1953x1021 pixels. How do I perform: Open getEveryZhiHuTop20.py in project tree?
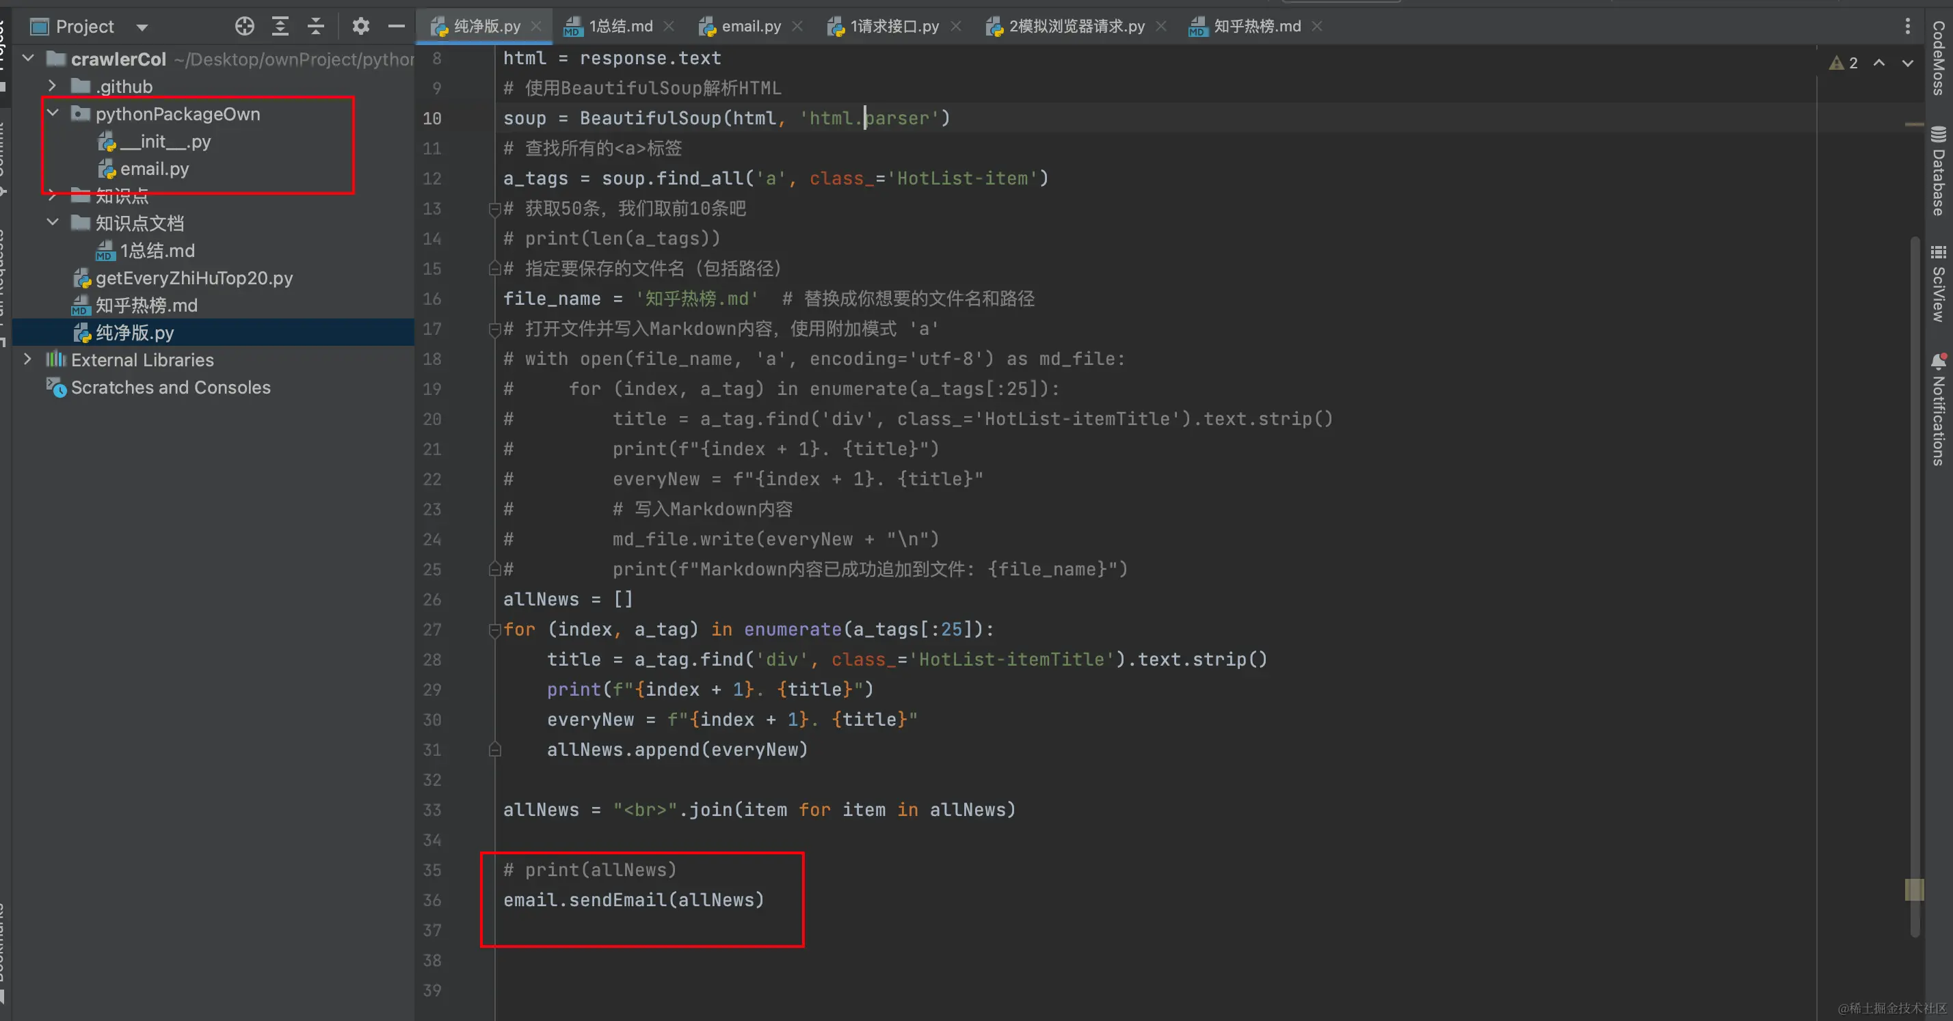click(x=194, y=278)
